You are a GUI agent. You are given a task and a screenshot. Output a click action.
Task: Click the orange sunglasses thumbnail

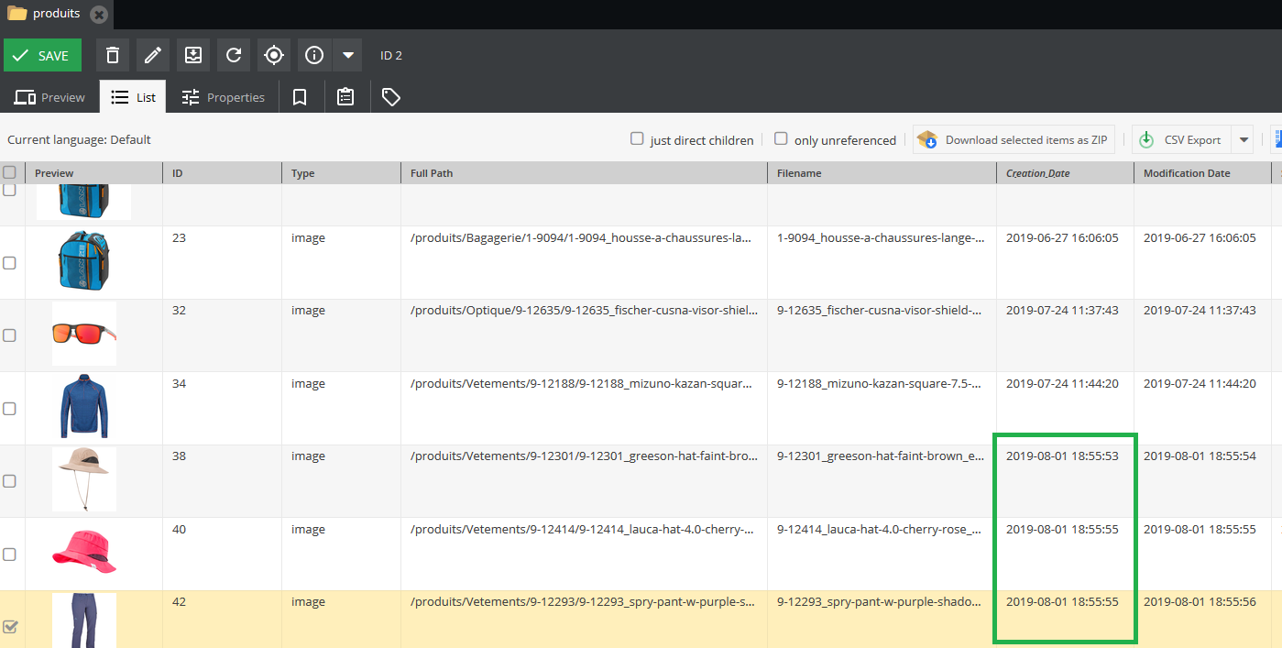(84, 334)
